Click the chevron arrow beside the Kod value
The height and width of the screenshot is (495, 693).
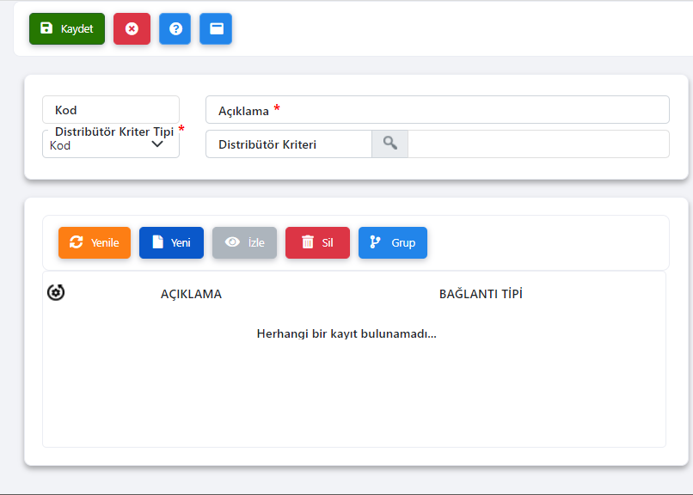(x=157, y=144)
